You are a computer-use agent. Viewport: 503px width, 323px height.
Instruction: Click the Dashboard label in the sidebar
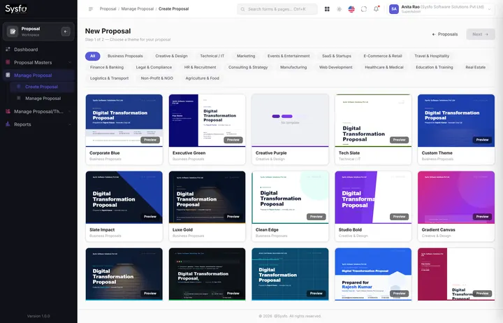tap(26, 50)
